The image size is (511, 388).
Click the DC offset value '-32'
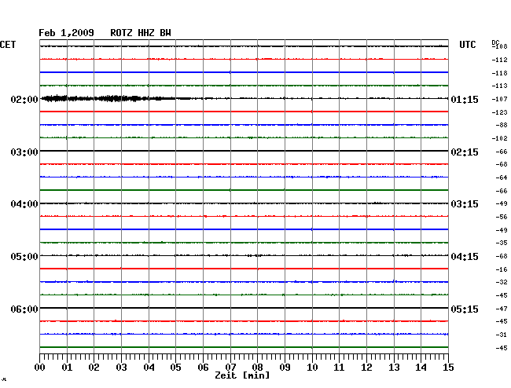[502, 282]
